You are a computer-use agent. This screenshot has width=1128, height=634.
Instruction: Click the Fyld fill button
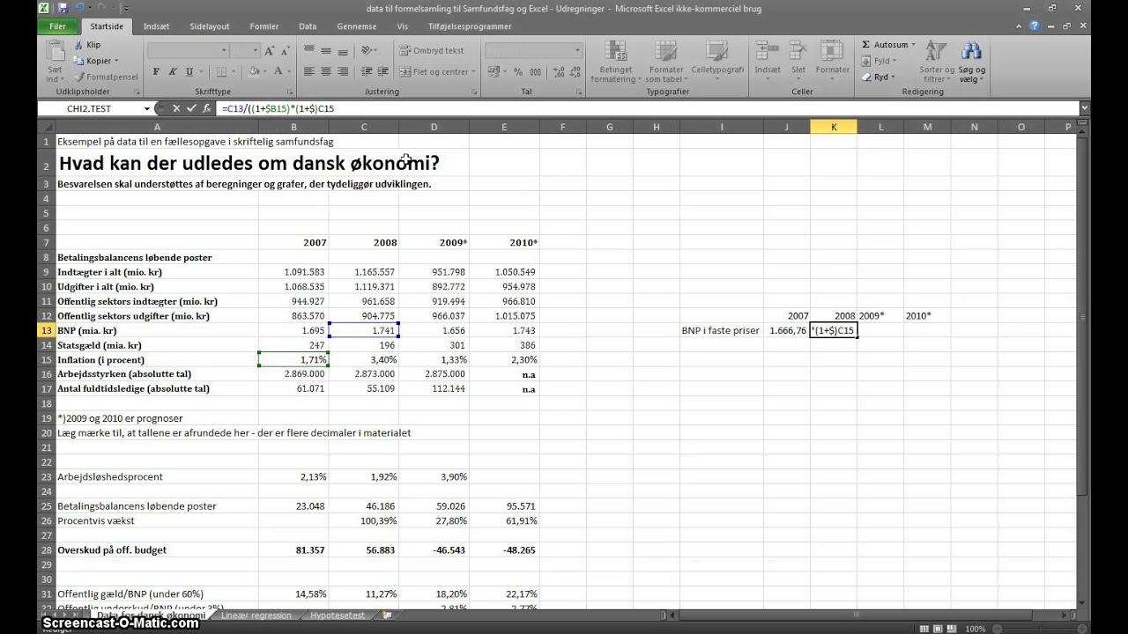pyautogui.click(x=879, y=61)
